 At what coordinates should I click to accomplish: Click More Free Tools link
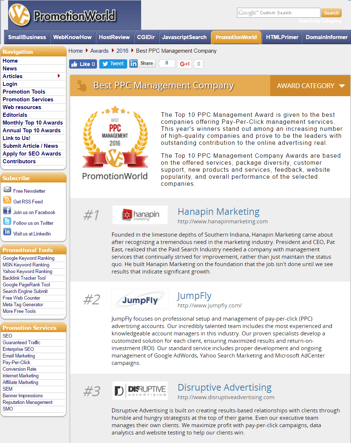click(19, 311)
